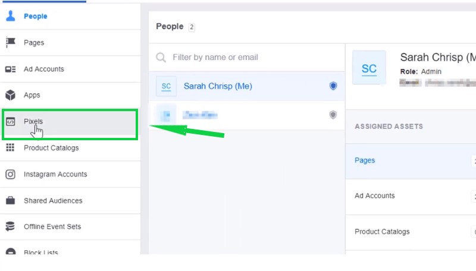476x271 pixels.
Task: Click the Offline Event Sets stack icon
Action: coord(10,226)
